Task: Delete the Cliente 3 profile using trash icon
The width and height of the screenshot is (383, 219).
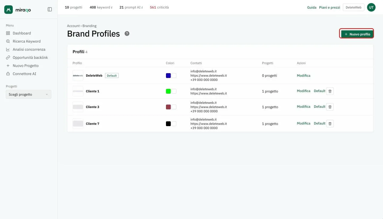Action: pyautogui.click(x=330, y=107)
